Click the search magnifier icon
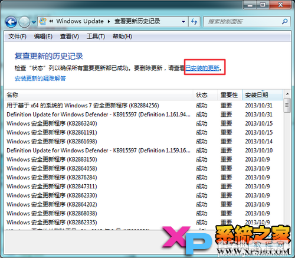 (x=285, y=21)
